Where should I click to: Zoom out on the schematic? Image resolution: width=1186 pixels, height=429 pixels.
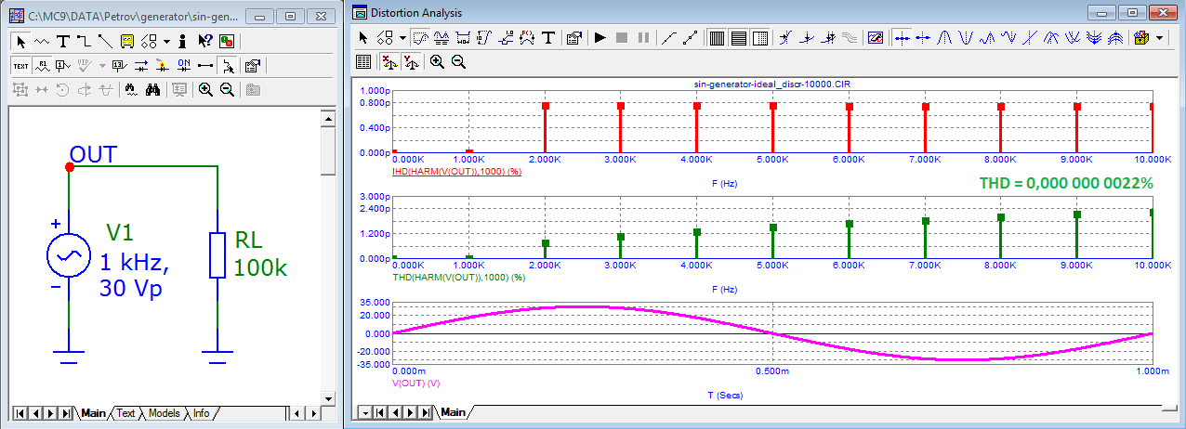(227, 89)
